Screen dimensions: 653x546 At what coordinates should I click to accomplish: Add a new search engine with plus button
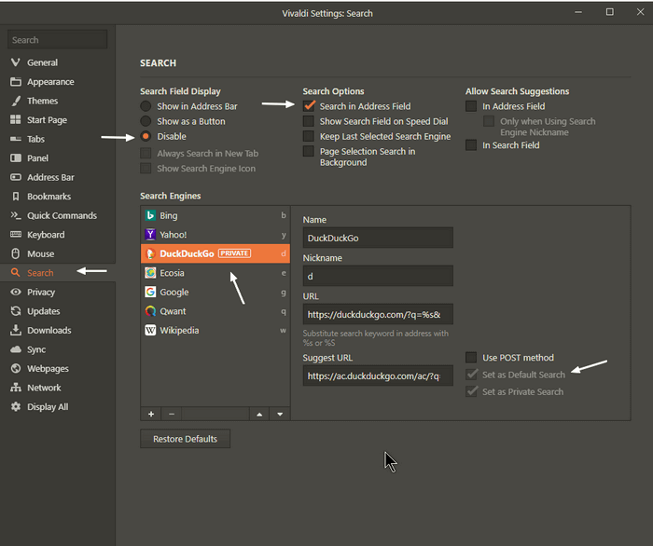(151, 414)
